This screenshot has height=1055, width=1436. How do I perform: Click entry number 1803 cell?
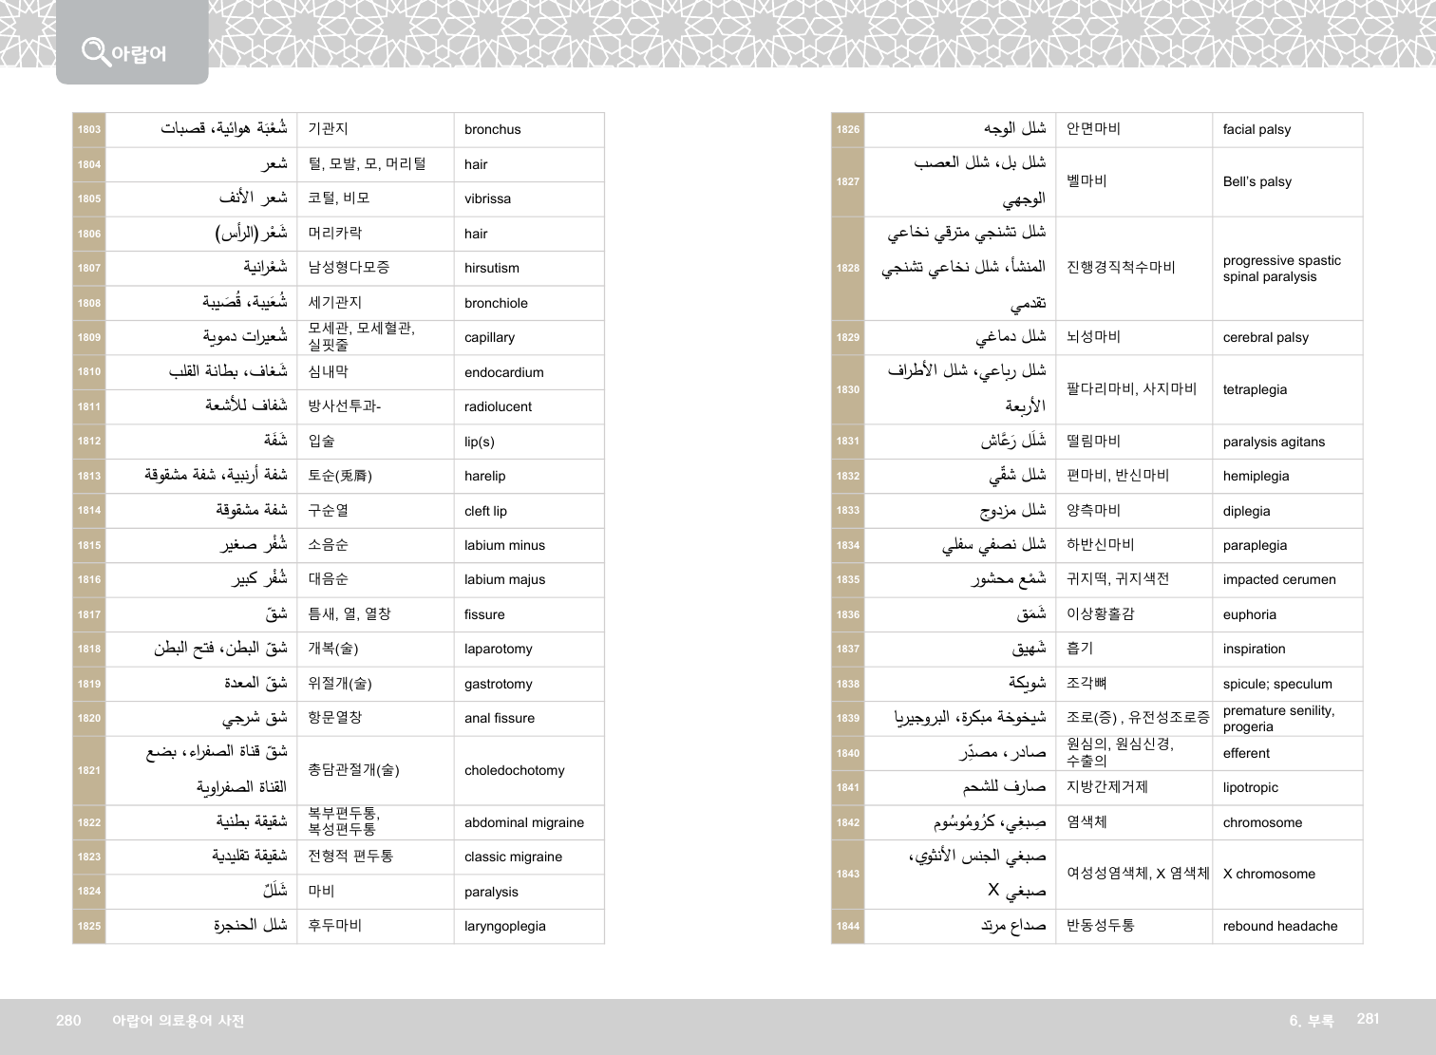[x=89, y=130]
